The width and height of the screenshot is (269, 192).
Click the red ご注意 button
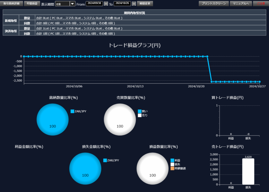coord(261,3)
